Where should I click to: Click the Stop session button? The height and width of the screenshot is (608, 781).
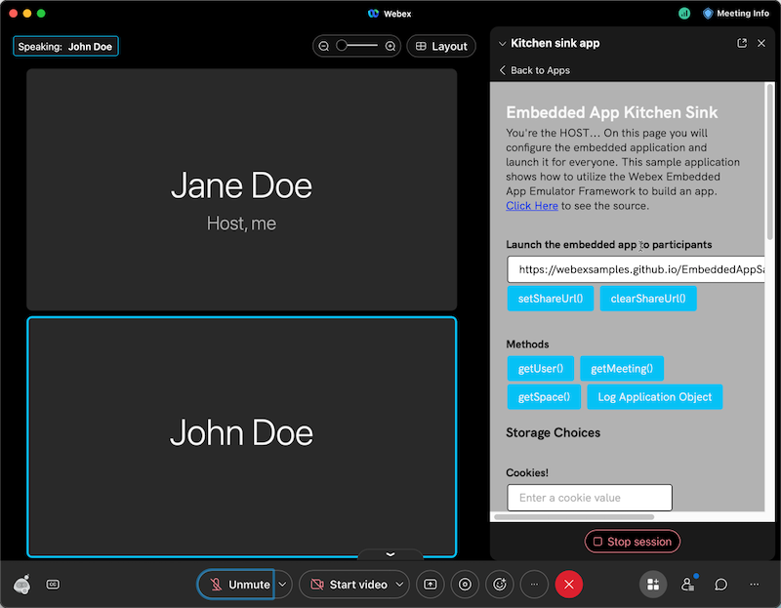(632, 542)
